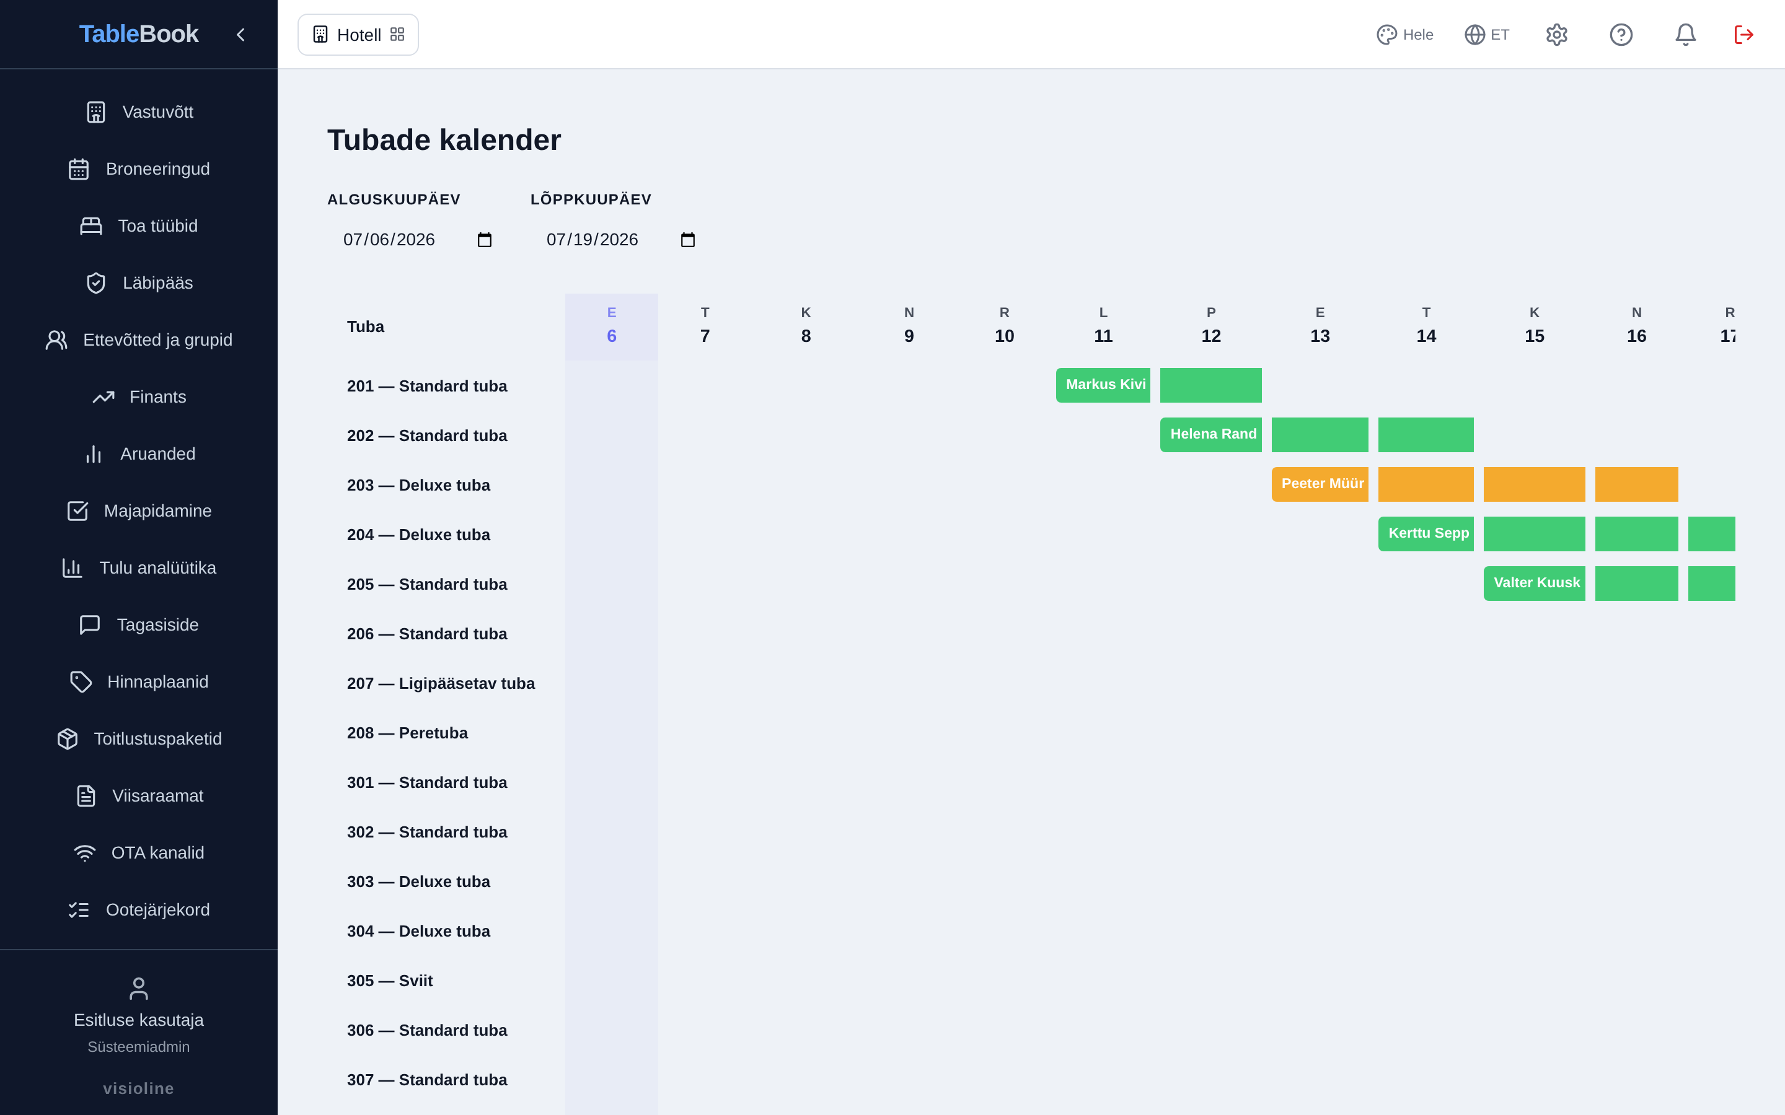Screen dimensions: 1785x1115
Task: Select room row 203 — Deluxe tuba
Action: pyautogui.click(x=418, y=485)
